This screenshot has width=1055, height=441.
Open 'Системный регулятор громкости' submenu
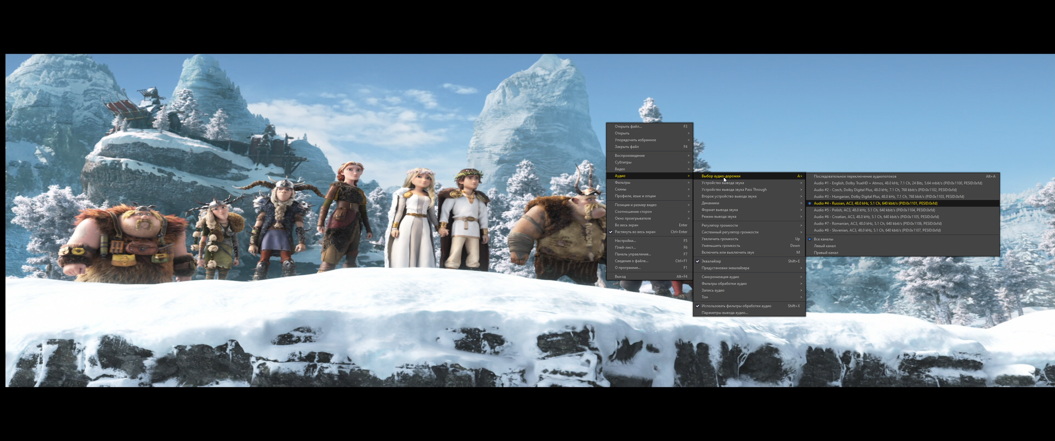pos(749,232)
